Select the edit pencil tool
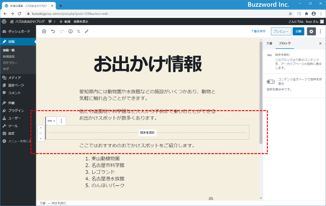326x206 pixels. coord(87,31)
